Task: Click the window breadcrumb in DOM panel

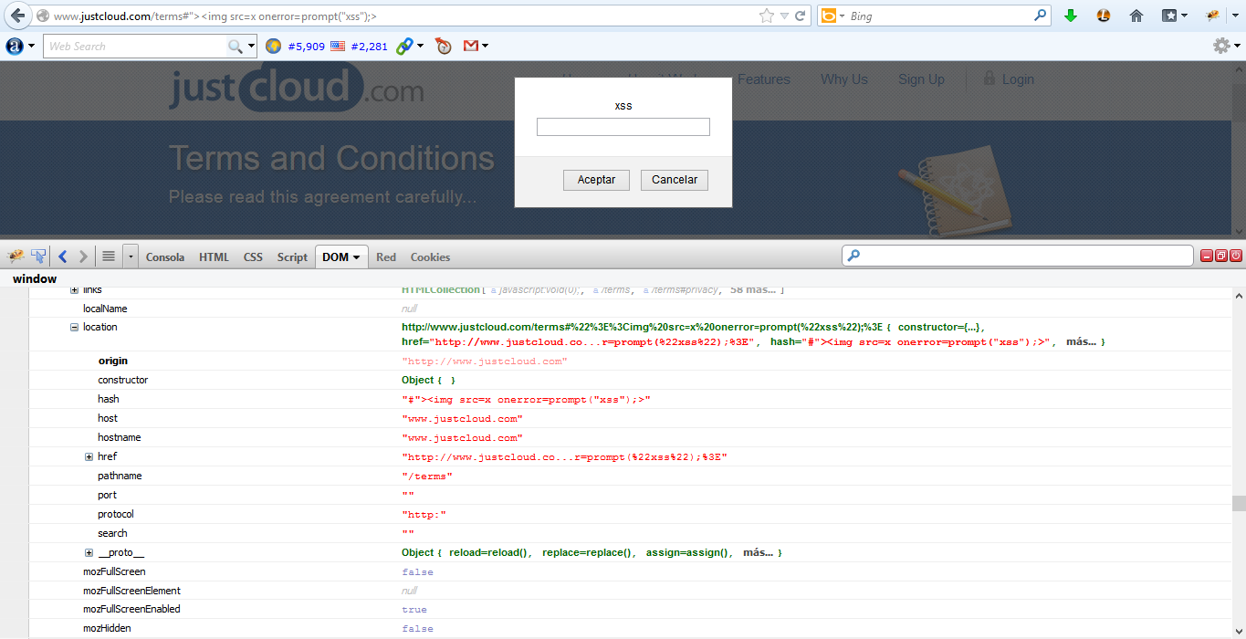Action: [x=35, y=278]
